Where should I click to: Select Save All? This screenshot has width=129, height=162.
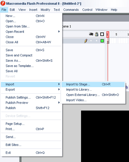click(x=31, y=71)
